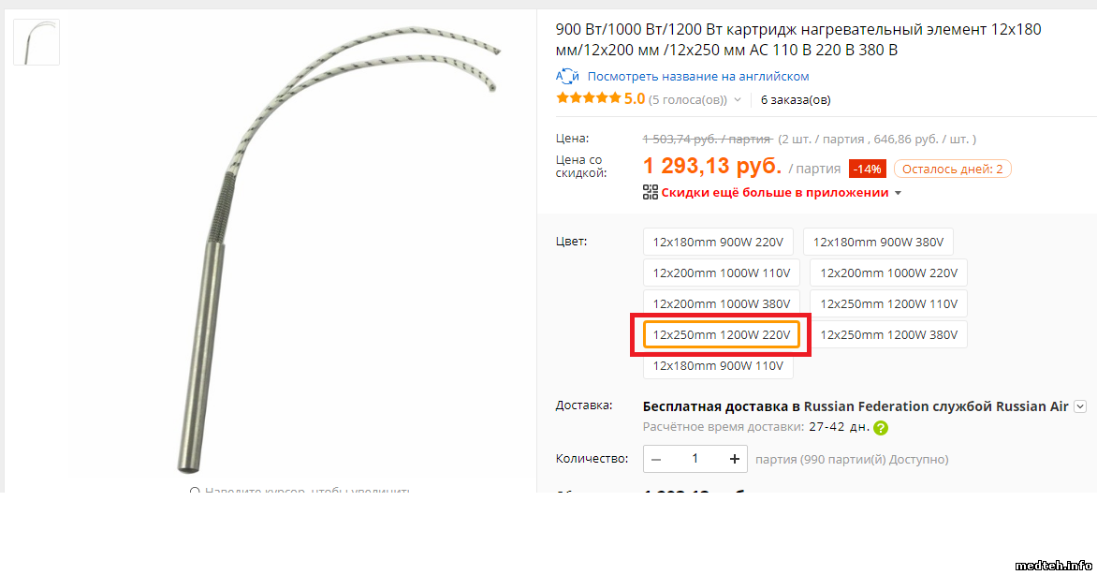Select the 12x250mm 1200W 220V highlighted option
The image size is (1097, 575).
722,334
